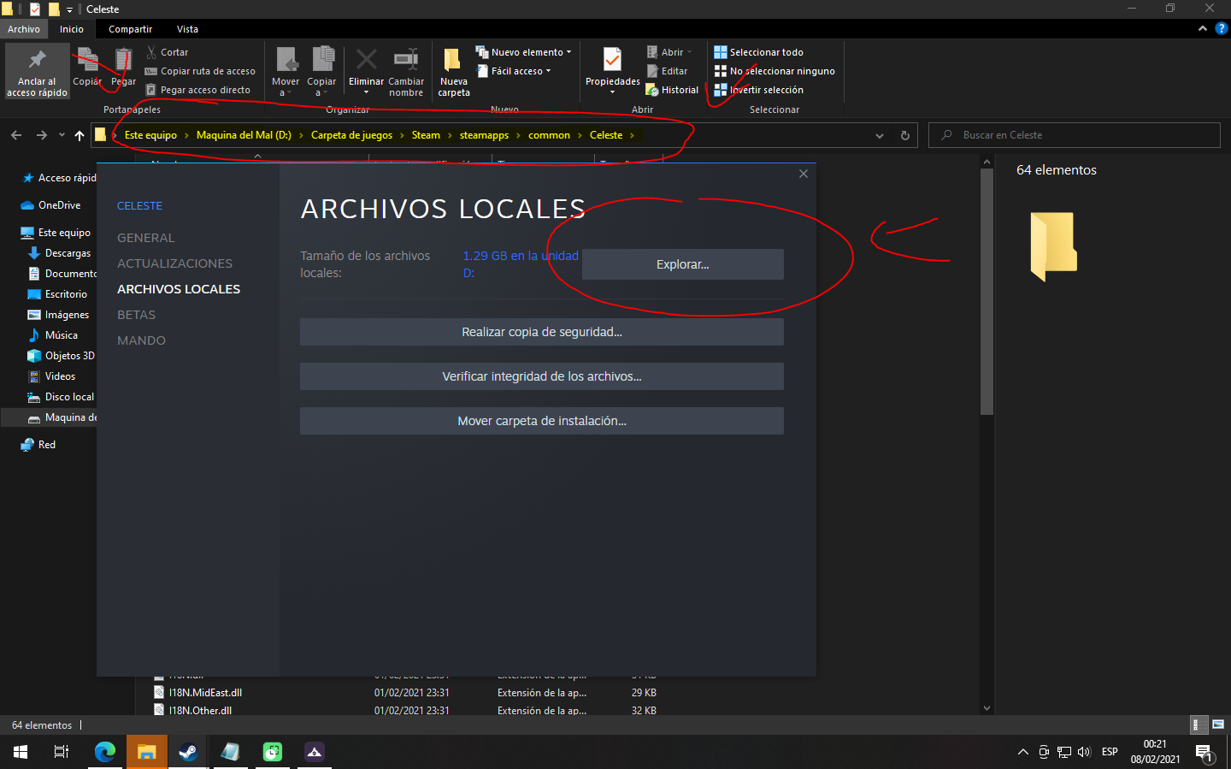Expand the Fácil acceso dropdown
This screenshot has width=1231, height=769.
(513, 71)
